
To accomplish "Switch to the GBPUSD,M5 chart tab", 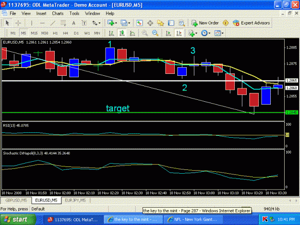I will (x=16, y=201).
